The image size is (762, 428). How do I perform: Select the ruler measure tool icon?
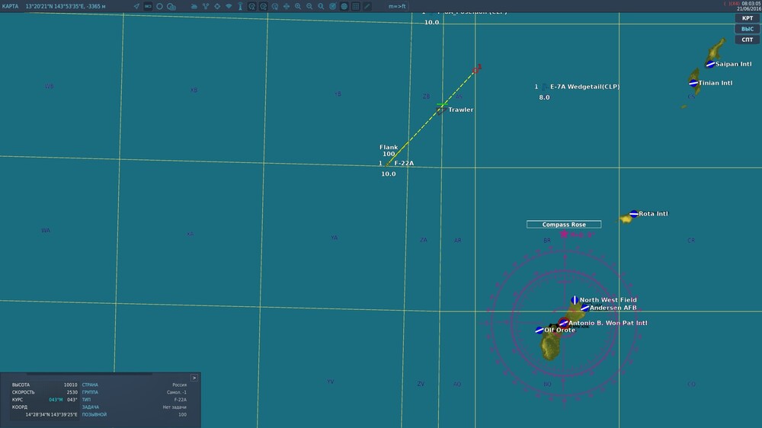(367, 6)
